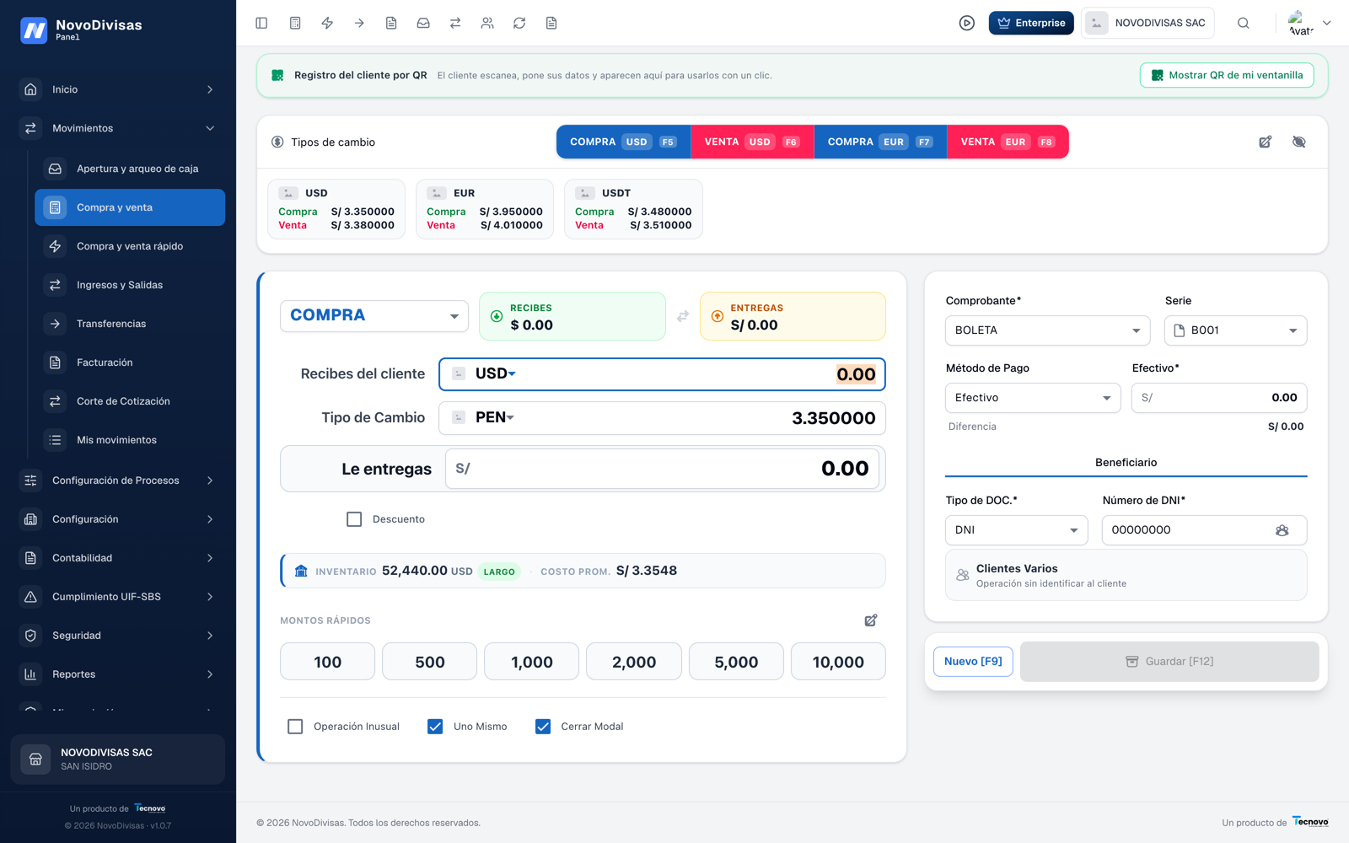This screenshot has height=843, width=1349.
Task: Expand the Inicio sidebar section
Action: [118, 89]
